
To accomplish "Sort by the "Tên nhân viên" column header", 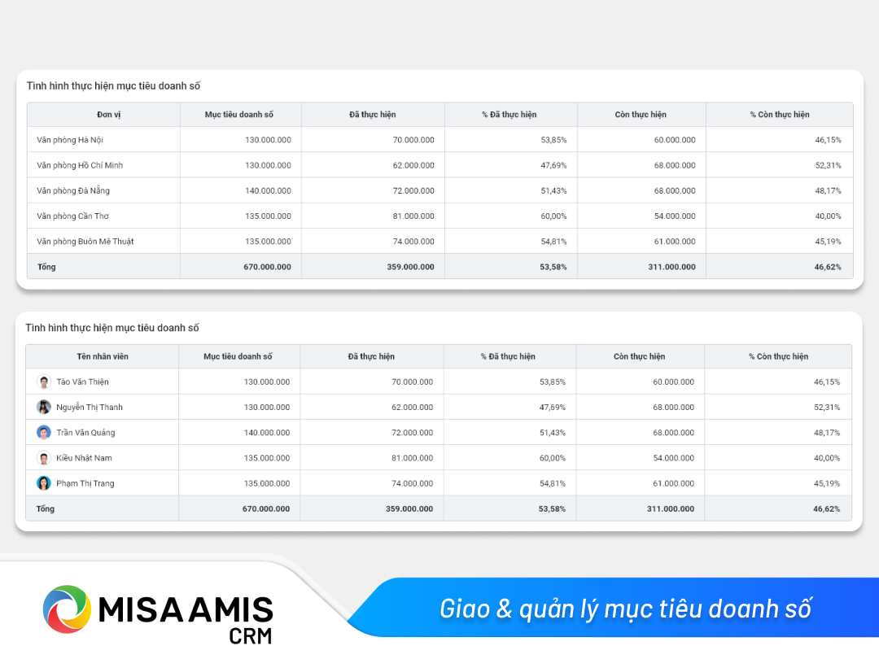I will pos(103,356).
